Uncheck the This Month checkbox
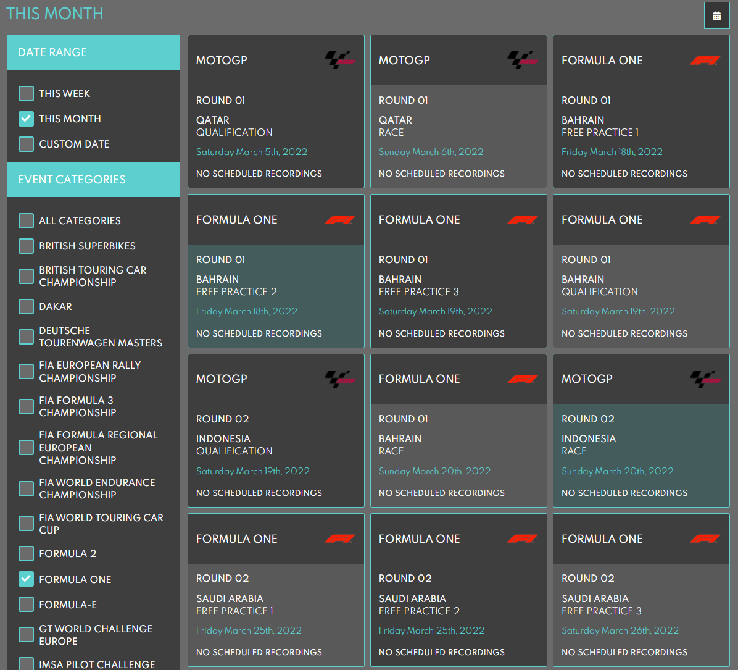 (x=26, y=119)
